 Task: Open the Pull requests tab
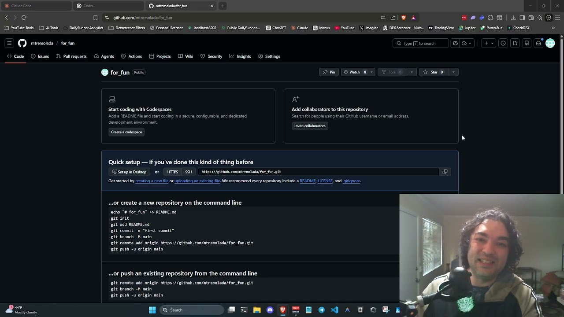click(71, 56)
